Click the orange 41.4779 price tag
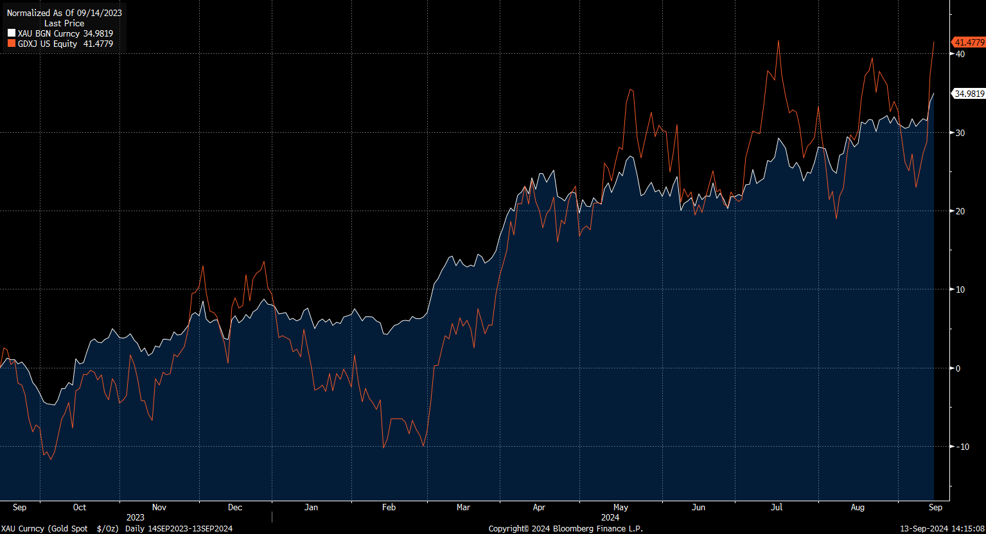The width and height of the screenshot is (986, 534). (x=969, y=42)
